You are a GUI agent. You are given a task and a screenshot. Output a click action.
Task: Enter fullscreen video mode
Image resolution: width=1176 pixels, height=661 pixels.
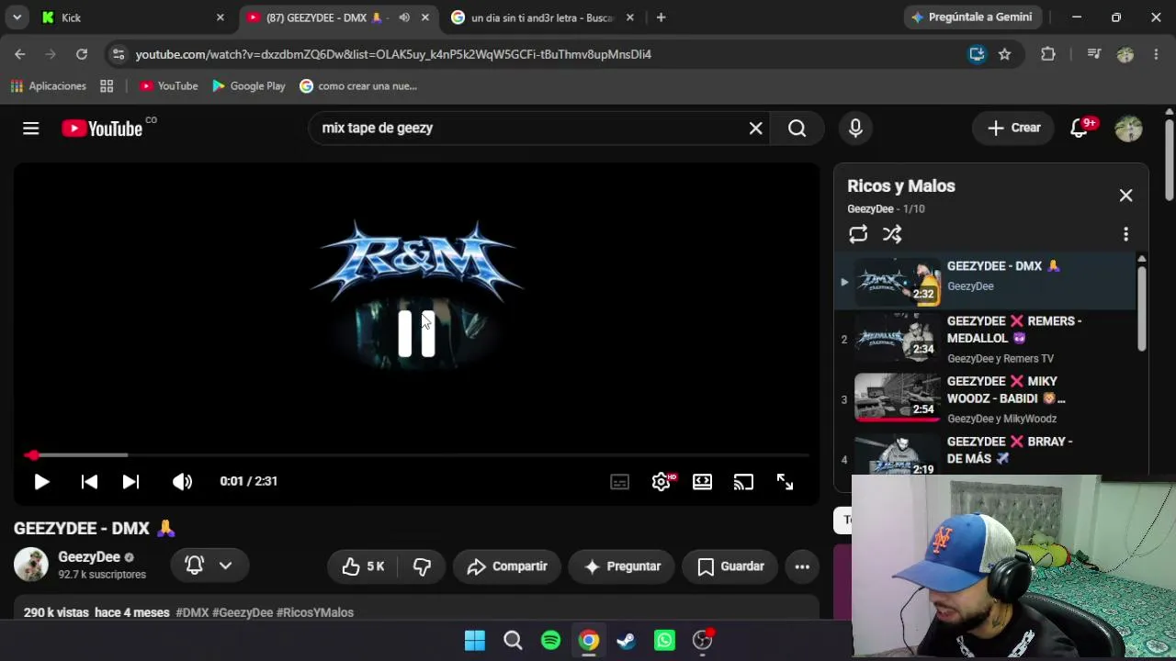coord(785,481)
